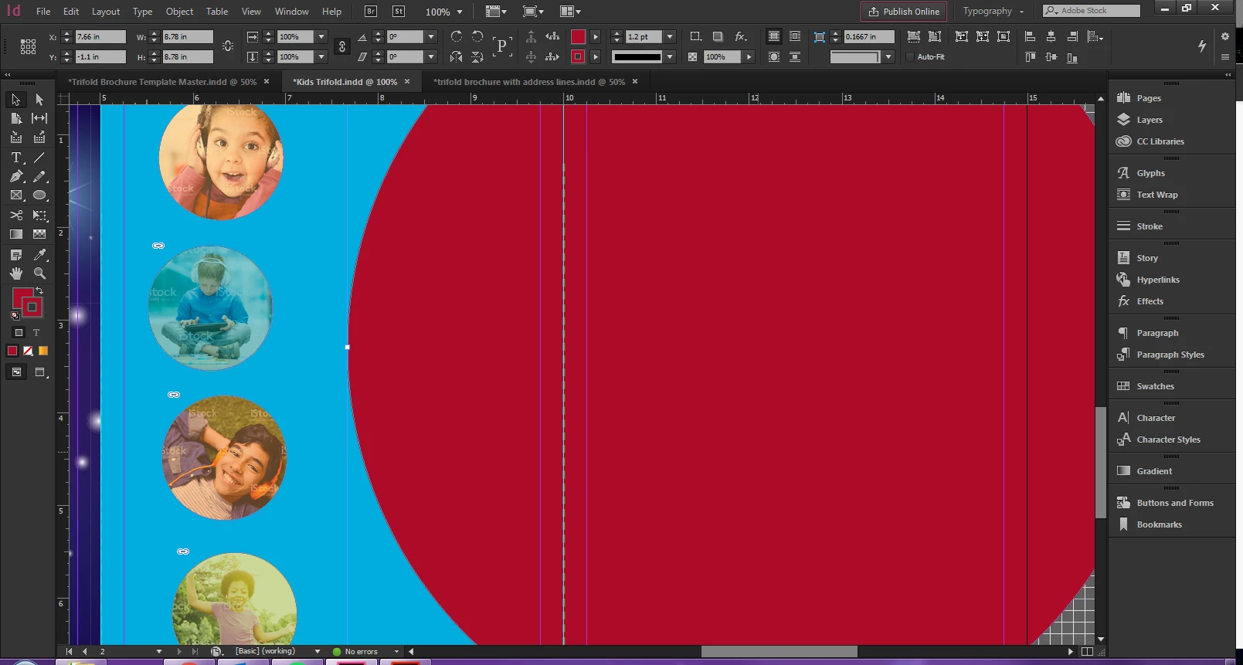Open the Object menu
The image size is (1243, 665).
click(179, 12)
